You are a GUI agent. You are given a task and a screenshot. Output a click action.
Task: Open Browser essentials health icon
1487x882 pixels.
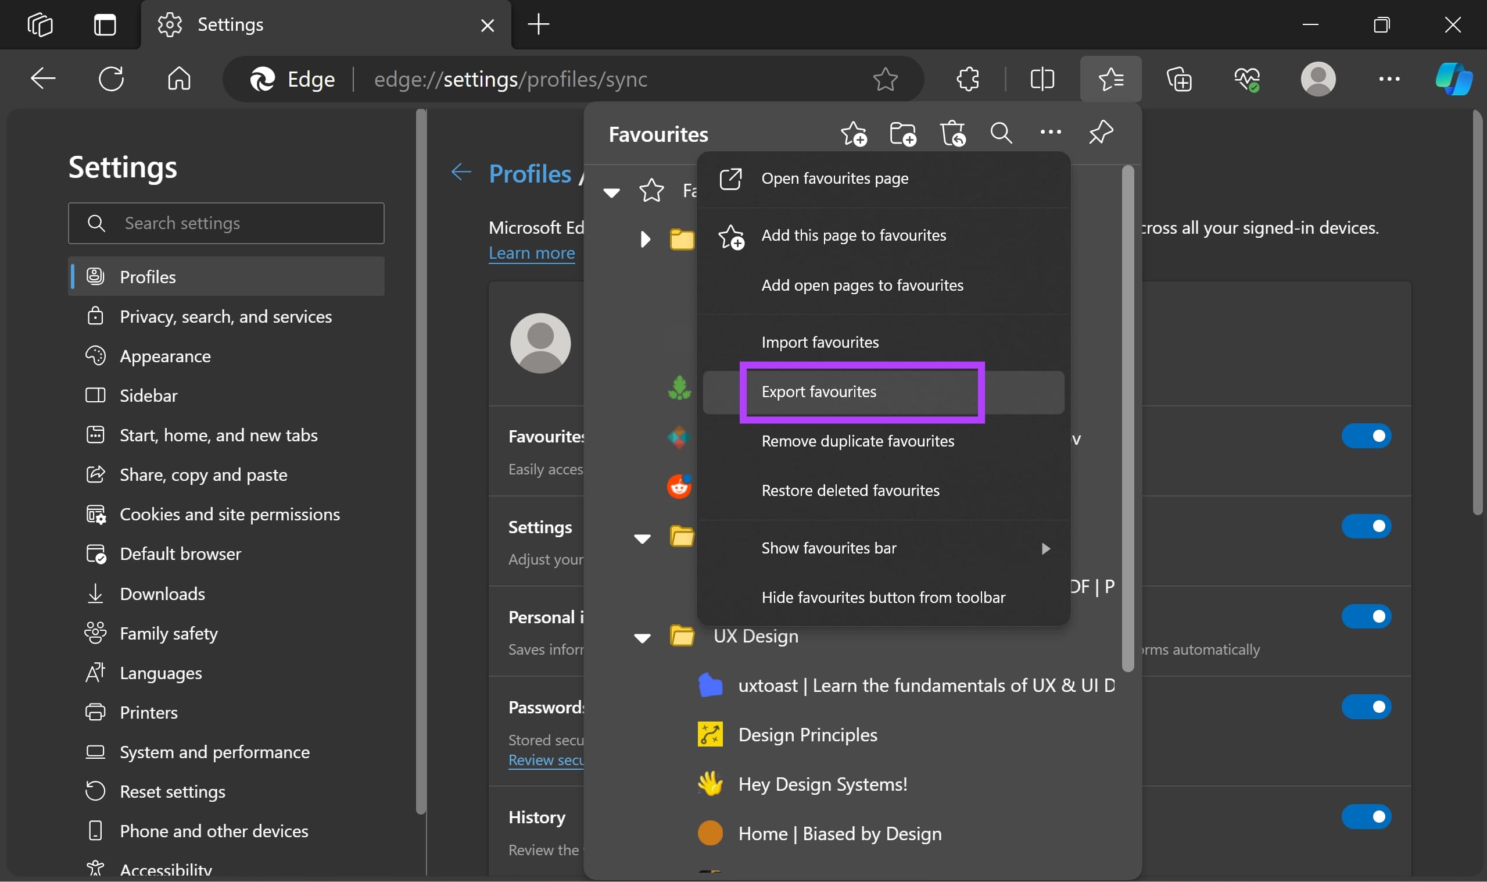click(1248, 78)
